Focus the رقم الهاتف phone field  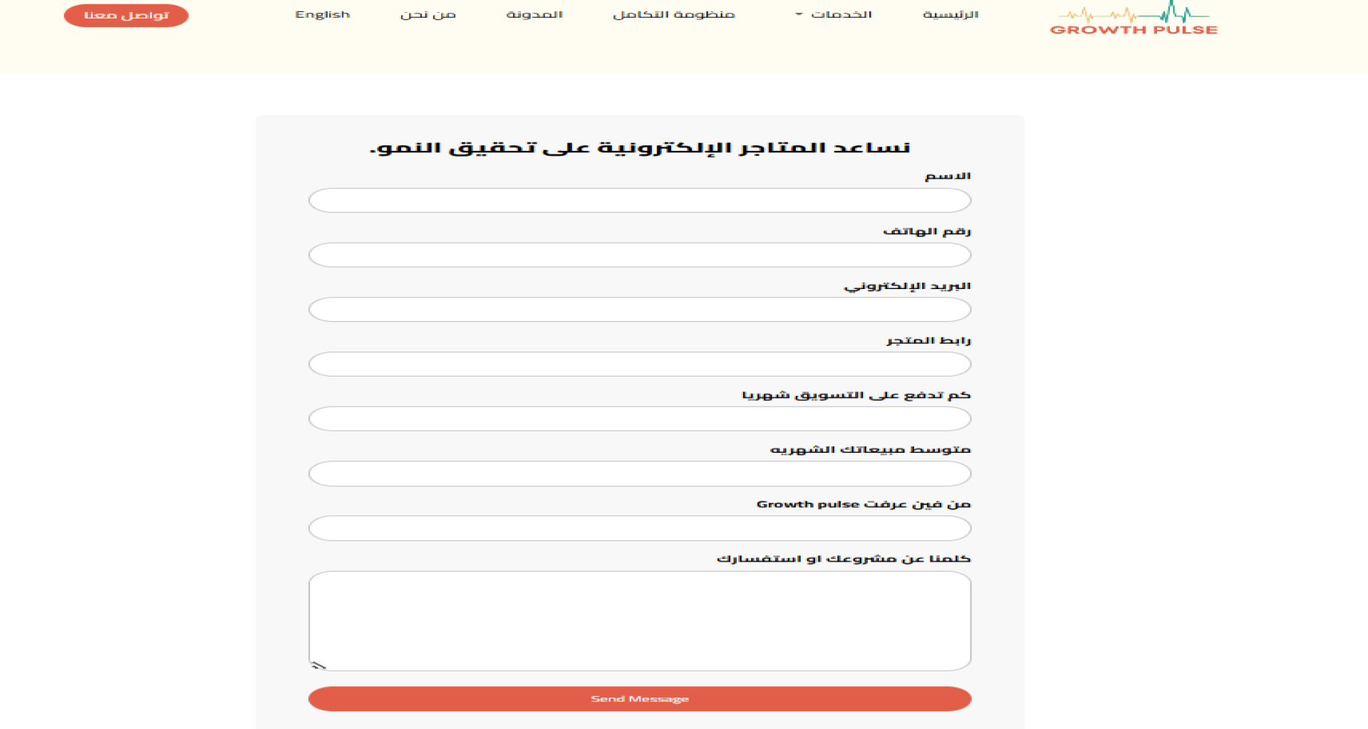pos(640,255)
